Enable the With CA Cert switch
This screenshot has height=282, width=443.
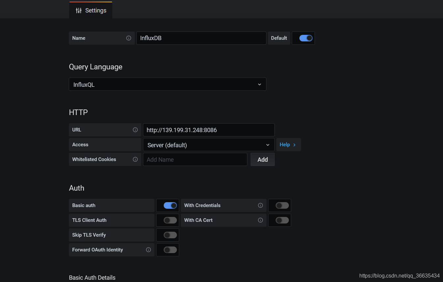tap(282, 220)
